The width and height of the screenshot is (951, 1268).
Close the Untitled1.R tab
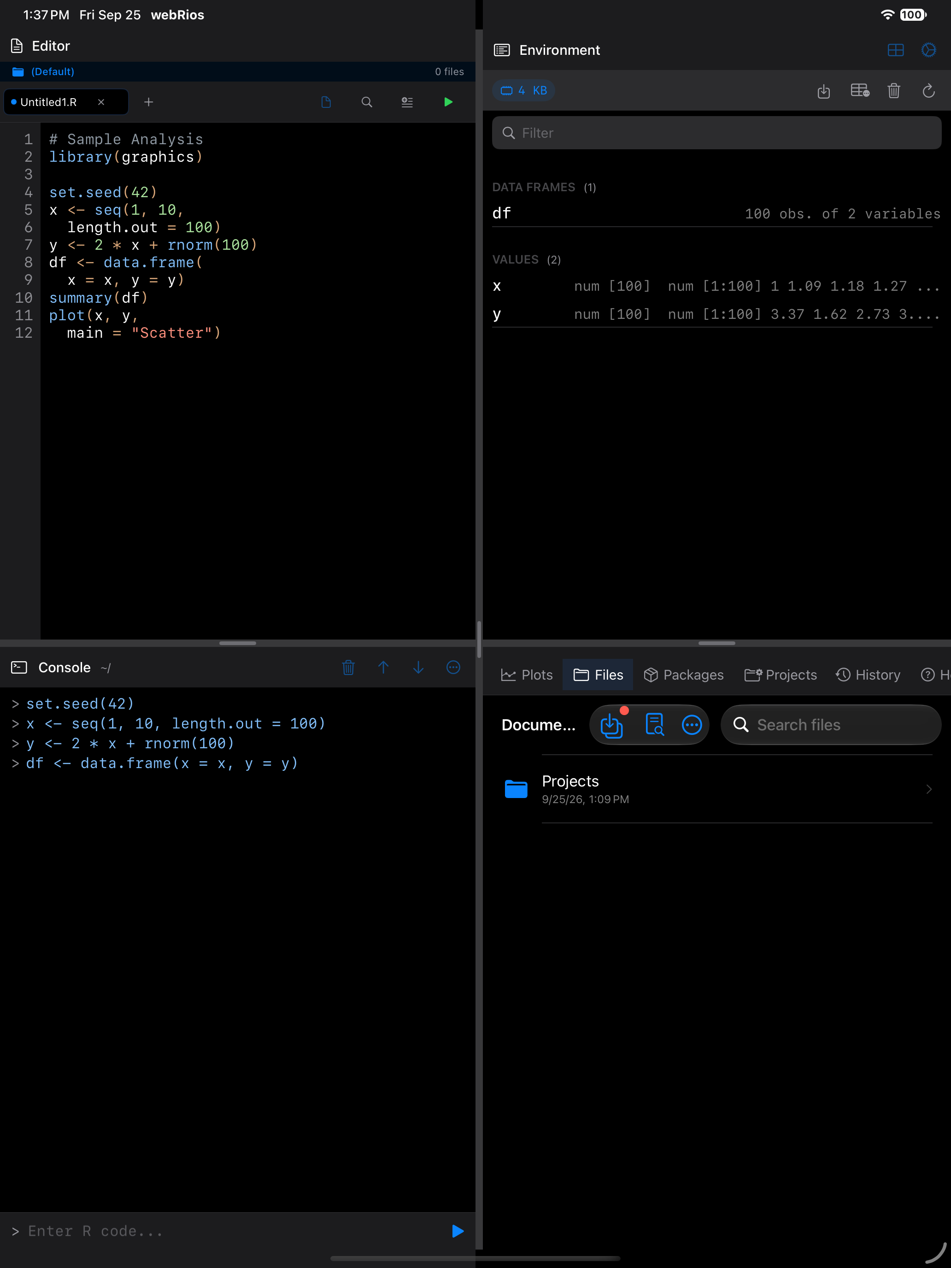(101, 102)
